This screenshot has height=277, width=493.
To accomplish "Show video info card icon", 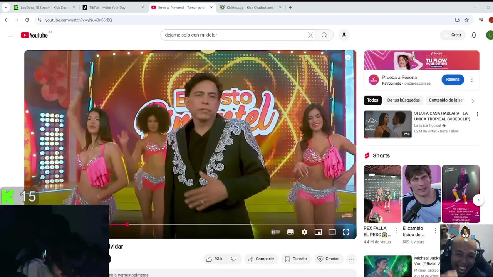I will (348, 57).
